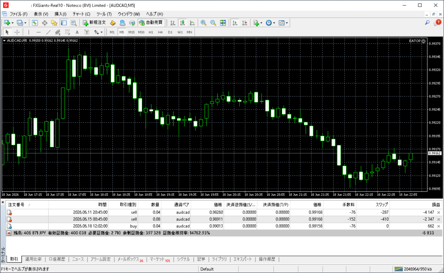The width and height of the screenshot is (444, 273).
Task: Click the Zoom Out magnifier icon
Action: (x=213, y=23)
